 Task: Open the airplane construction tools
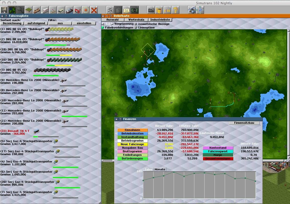coord(78,10)
